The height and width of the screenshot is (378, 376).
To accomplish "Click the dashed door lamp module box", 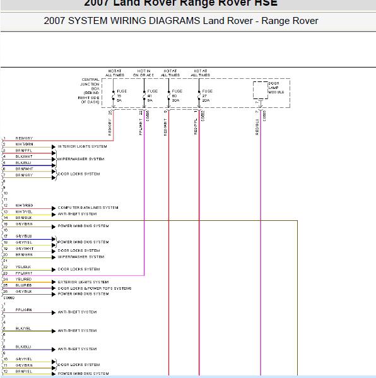I will click(261, 90).
